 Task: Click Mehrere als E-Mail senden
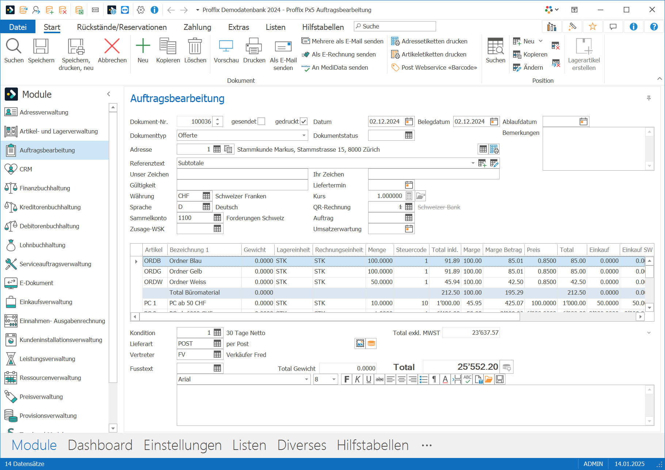[x=342, y=41]
